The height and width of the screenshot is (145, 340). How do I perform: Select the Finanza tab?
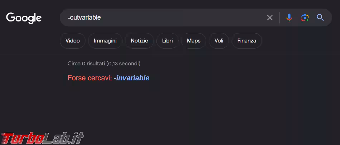pyautogui.click(x=247, y=41)
